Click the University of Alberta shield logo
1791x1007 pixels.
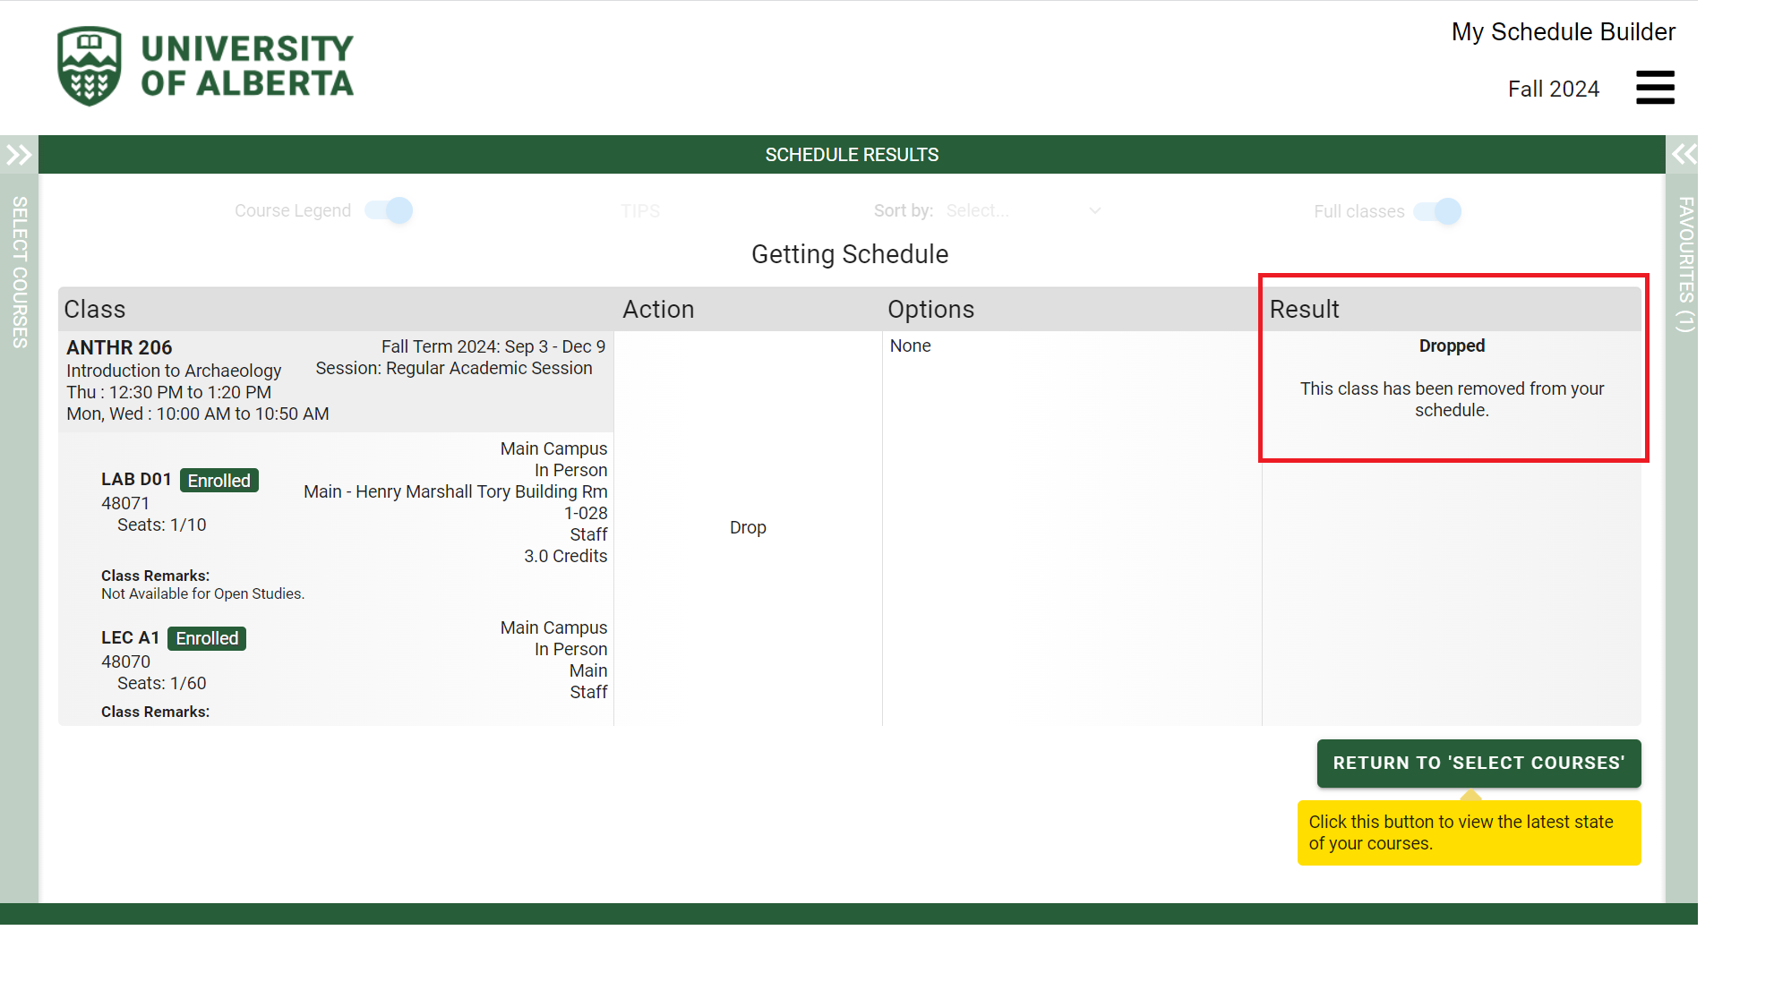point(89,66)
